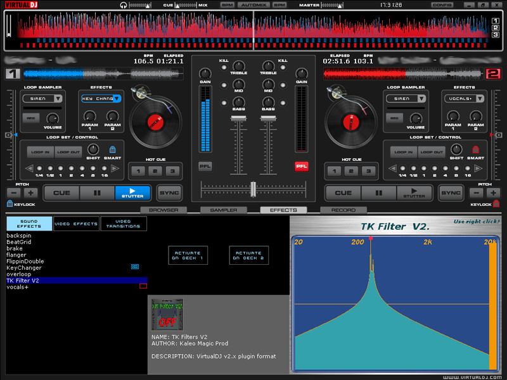Increase deck 2 pitch with plus button

coord(493,193)
